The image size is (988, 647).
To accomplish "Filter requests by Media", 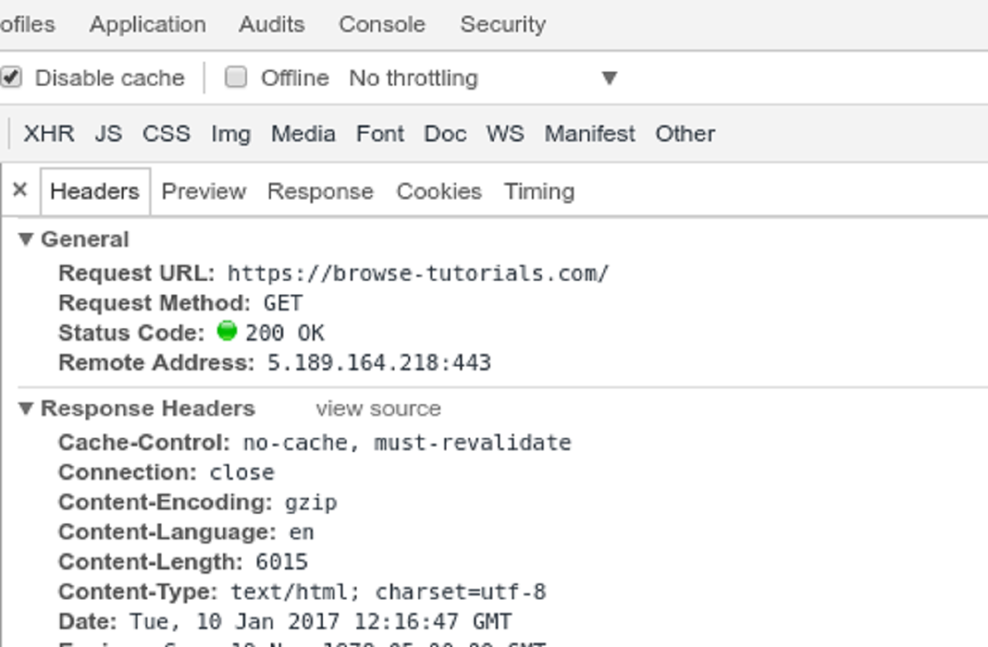I will (x=303, y=133).
